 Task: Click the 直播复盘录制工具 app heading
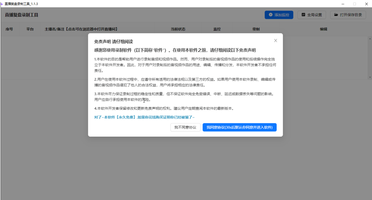[x=22, y=15]
